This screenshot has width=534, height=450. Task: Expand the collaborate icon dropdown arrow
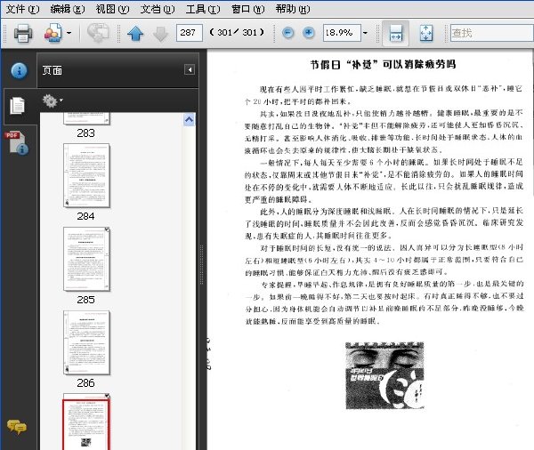coord(69,33)
